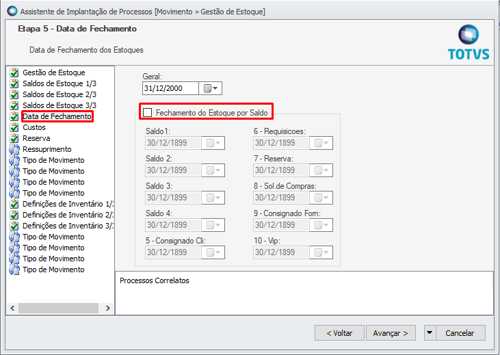This screenshot has width=500, height=355.
Task: Enable the Fechamento do Estoque por Saldo checkbox
Action: click(147, 113)
